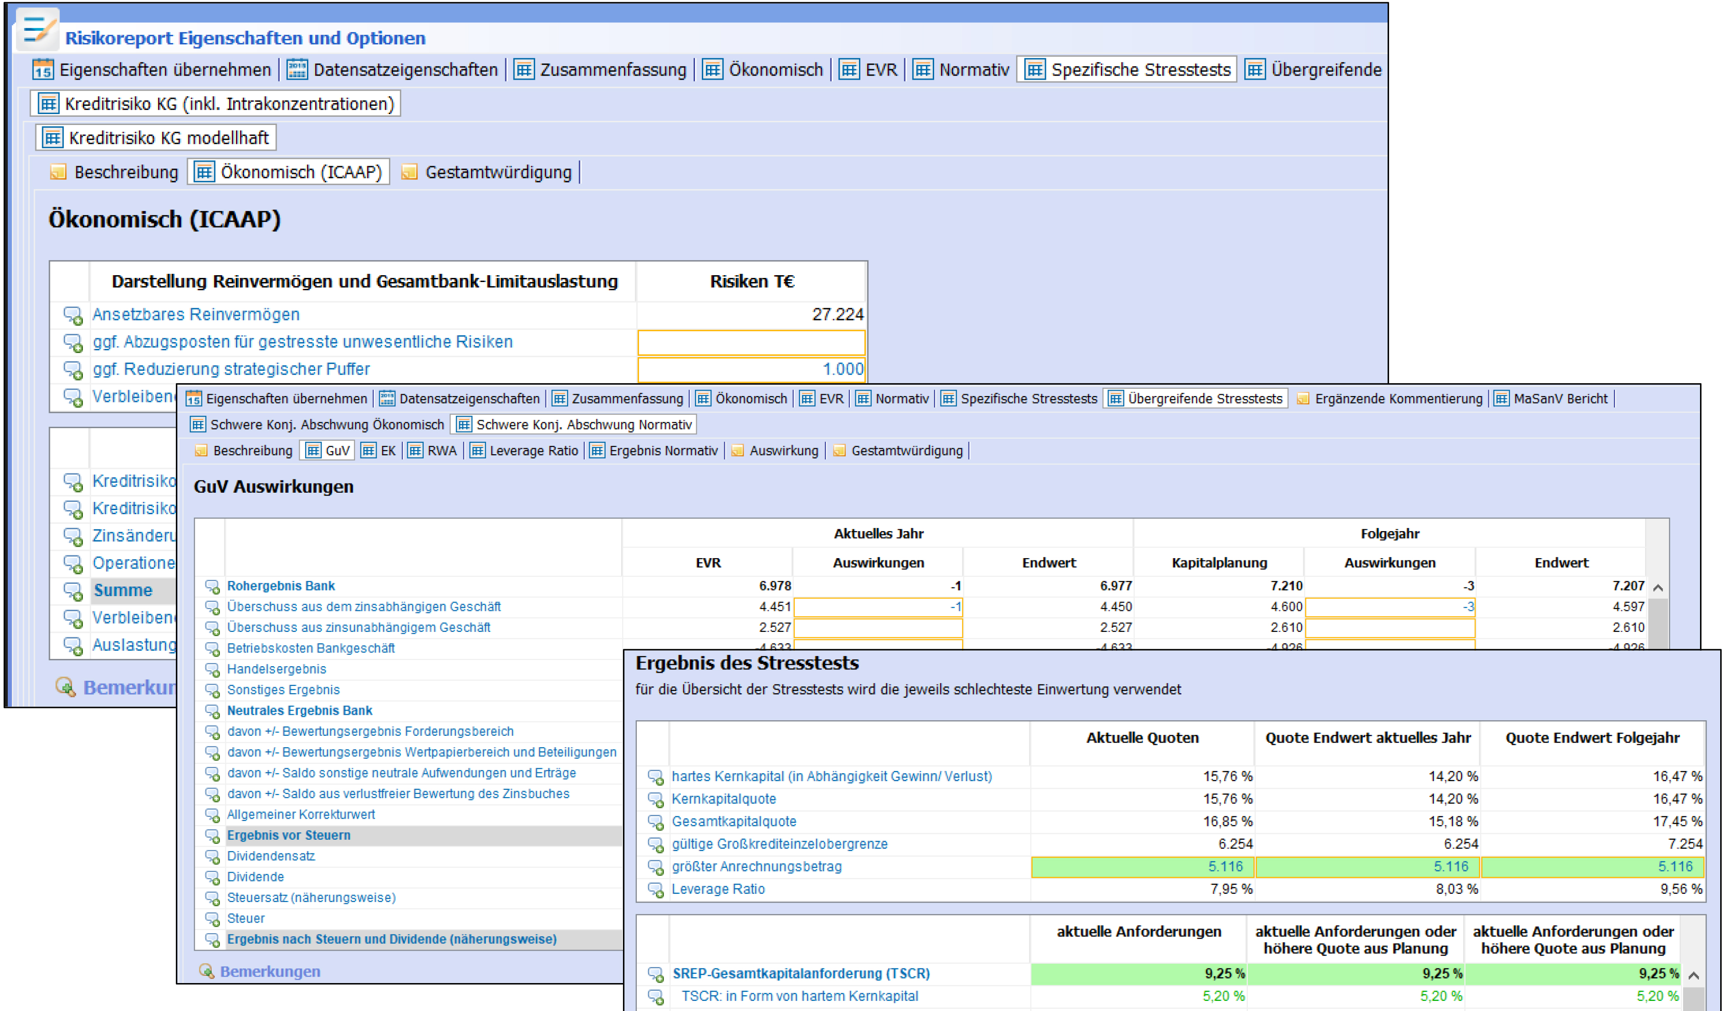Click comment icon beside Kernkapitalquote row
This screenshot has height=1011, width=1728.
pos(656,800)
